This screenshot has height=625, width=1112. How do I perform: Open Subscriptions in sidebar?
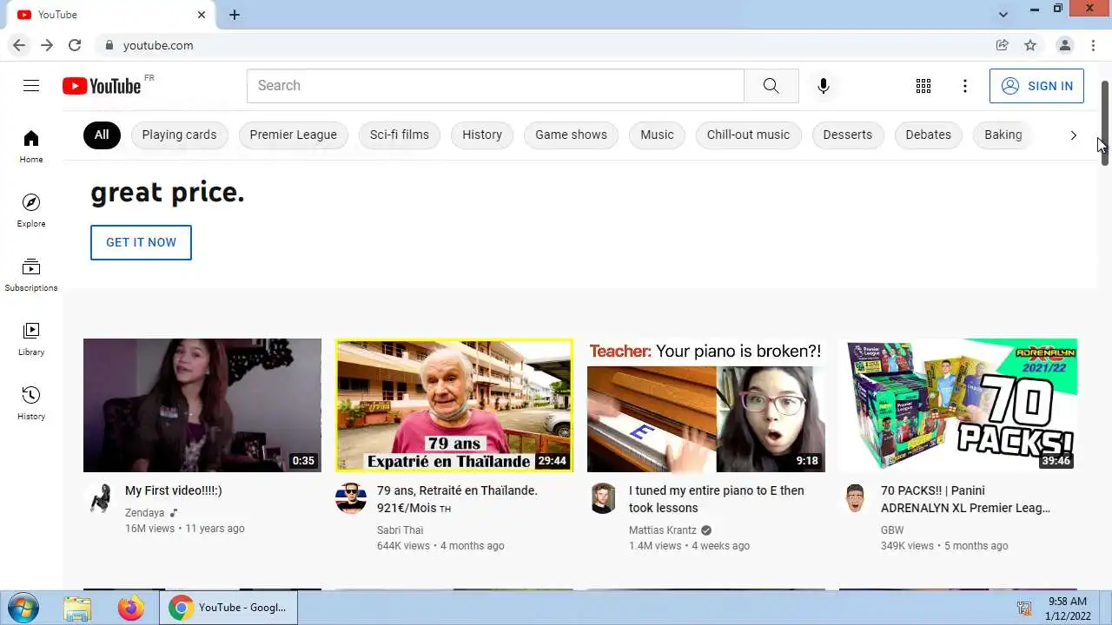click(x=31, y=275)
